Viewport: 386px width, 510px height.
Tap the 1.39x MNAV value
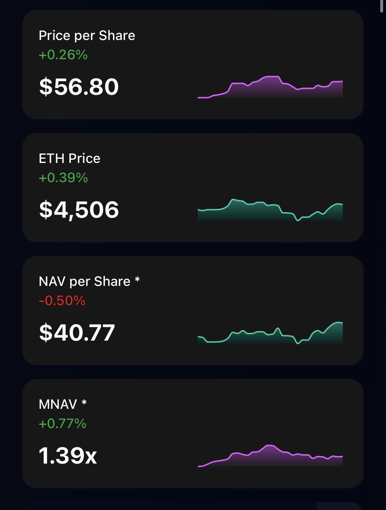[x=68, y=456]
